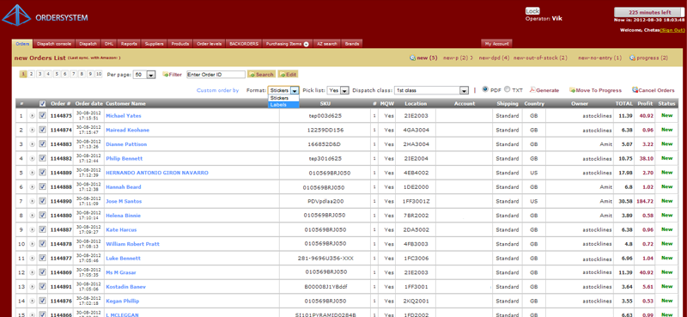687x317 pixels.
Task: Click arrow icon for order 1144877
Action: point(32,259)
